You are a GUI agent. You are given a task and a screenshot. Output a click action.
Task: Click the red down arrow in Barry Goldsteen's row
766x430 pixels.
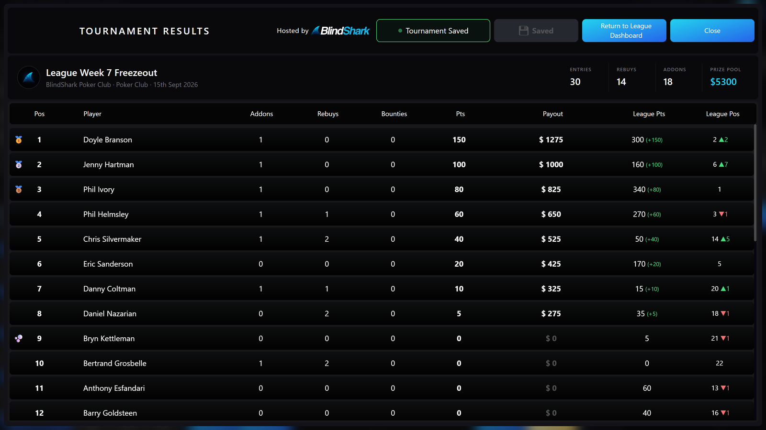[x=723, y=413]
